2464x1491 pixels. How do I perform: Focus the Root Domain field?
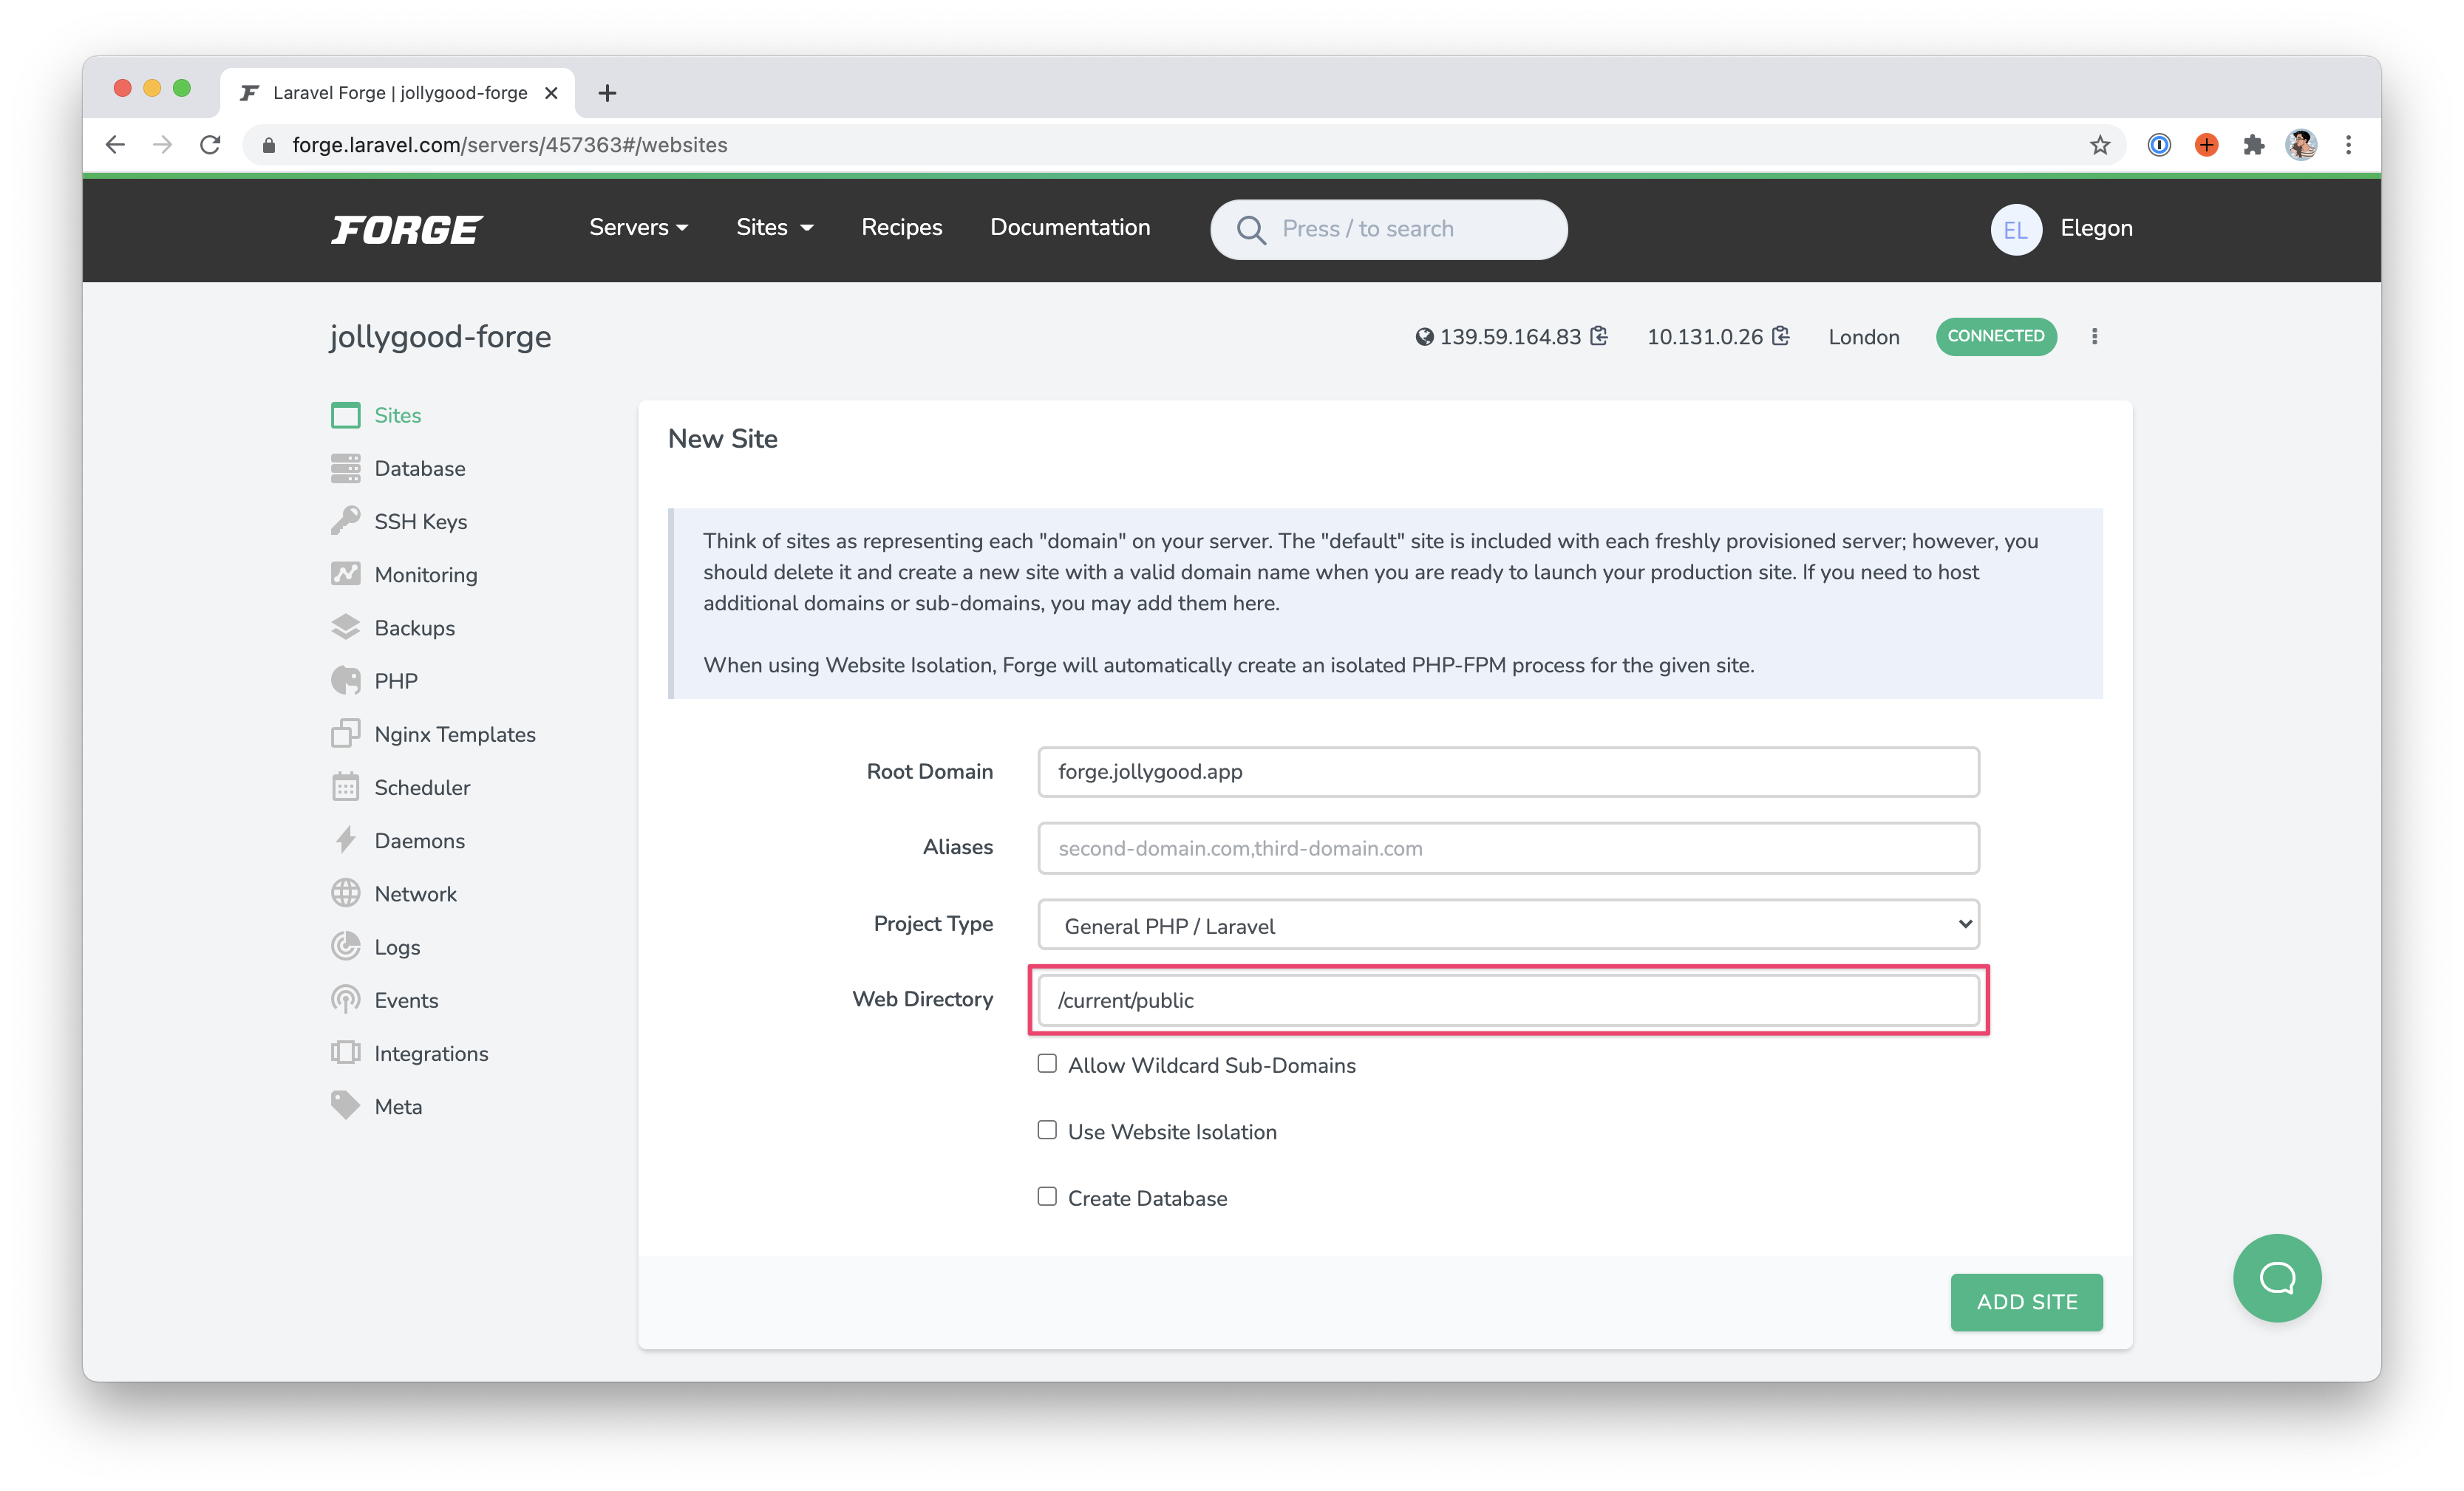(1508, 771)
